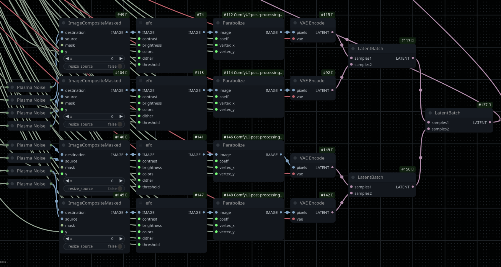Collapse the LatentBatch #117 node via its dot
This screenshot has height=267, width=501.
[353, 48]
